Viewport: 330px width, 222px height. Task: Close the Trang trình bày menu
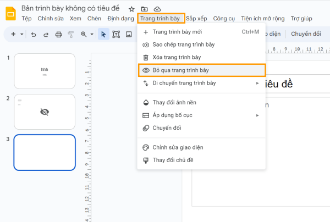161,18
